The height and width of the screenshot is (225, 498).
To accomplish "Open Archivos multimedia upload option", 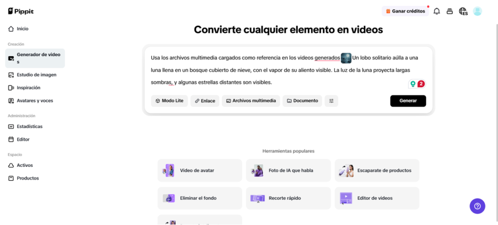I will tap(250, 101).
